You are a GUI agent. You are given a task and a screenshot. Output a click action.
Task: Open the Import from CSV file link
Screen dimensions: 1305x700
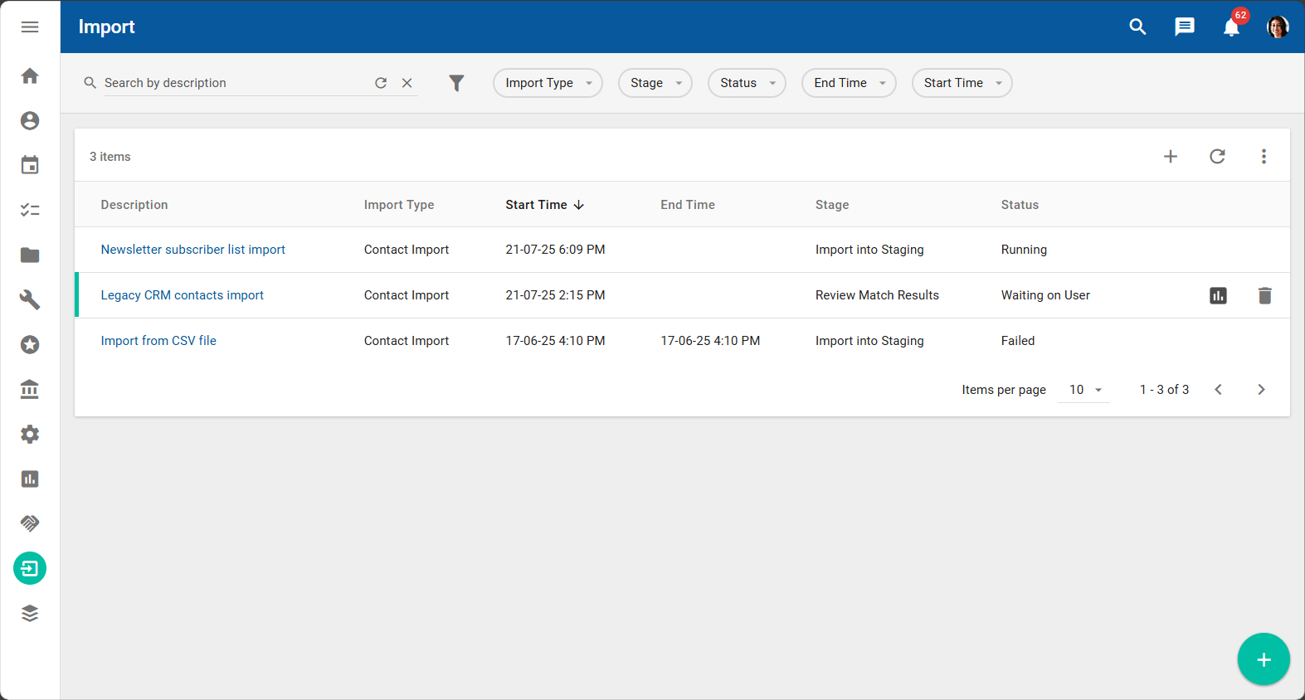(x=158, y=341)
